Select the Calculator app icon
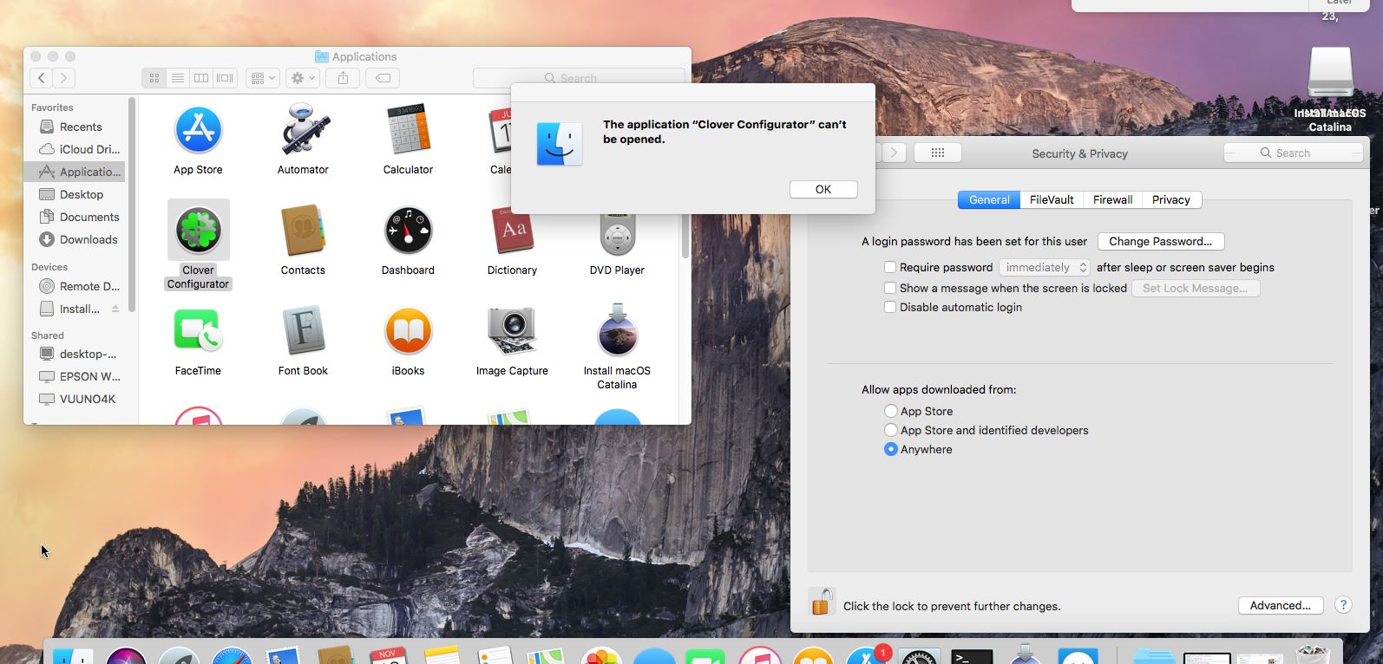The image size is (1383, 664). (408, 130)
